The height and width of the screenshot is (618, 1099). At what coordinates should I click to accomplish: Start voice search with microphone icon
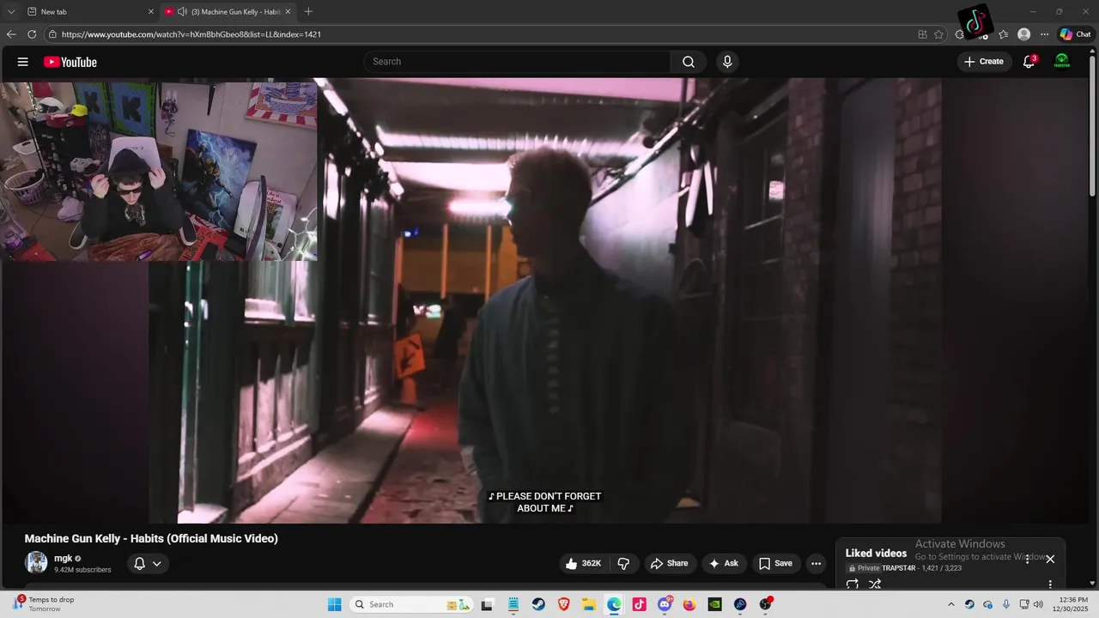pyautogui.click(x=727, y=62)
